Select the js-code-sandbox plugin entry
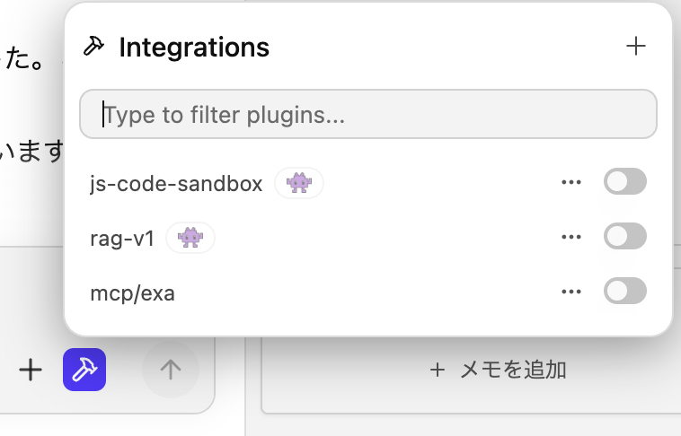This screenshot has height=436, width=681. coord(176,184)
